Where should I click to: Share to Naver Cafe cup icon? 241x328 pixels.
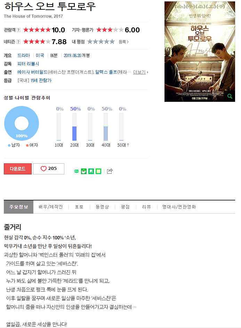[84, 171]
